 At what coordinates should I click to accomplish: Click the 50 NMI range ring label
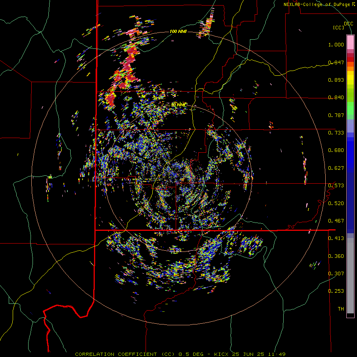coord(178,105)
